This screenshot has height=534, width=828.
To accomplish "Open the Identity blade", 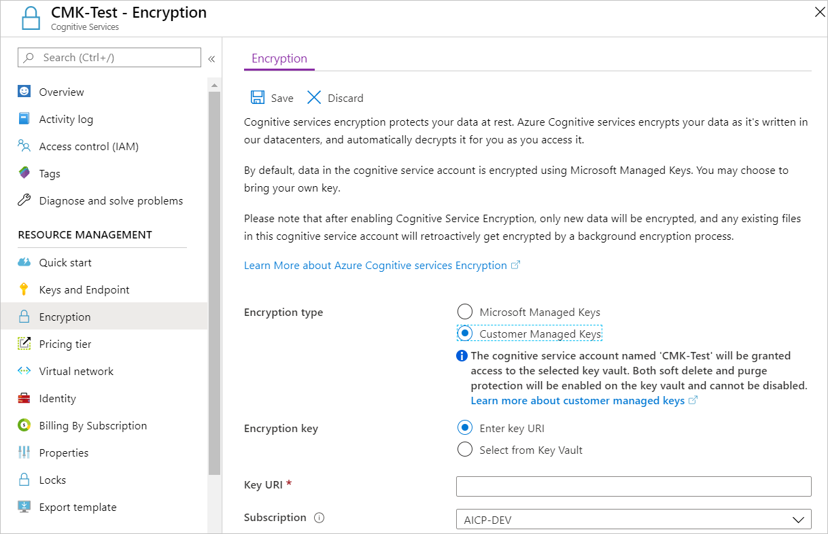I will 56,398.
